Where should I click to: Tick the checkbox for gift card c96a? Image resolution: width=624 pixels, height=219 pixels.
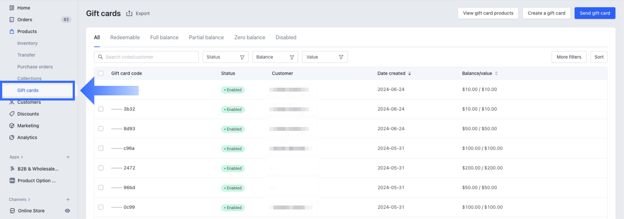pos(101,148)
